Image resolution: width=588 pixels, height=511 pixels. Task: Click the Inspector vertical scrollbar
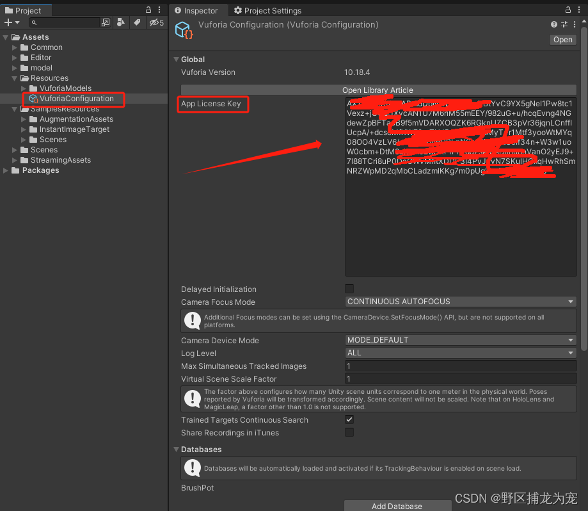coord(584,188)
